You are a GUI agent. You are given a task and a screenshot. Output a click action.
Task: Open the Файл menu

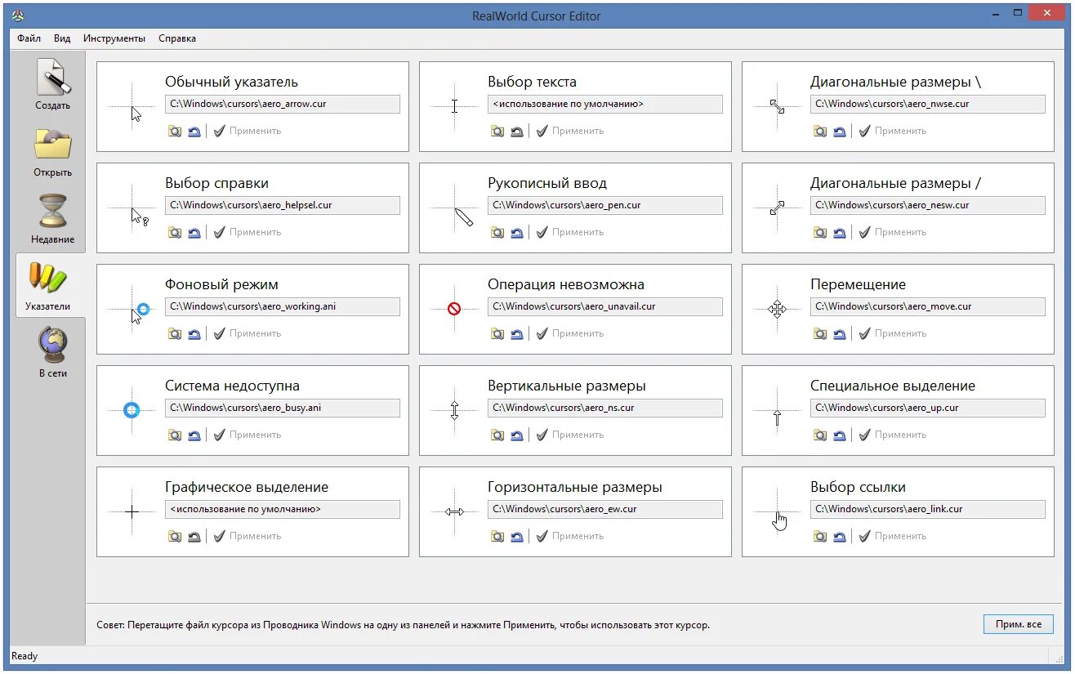coord(29,38)
